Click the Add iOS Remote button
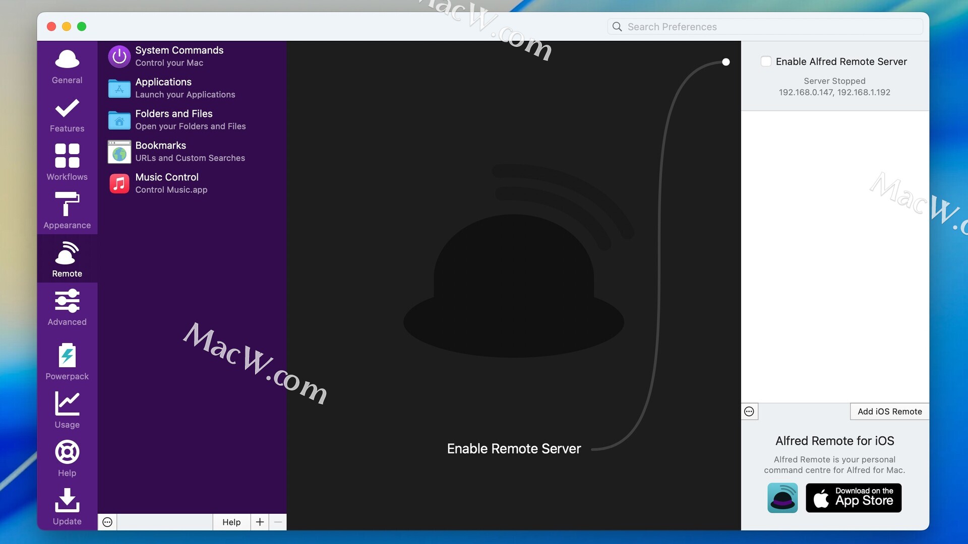The height and width of the screenshot is (544, 968). (889, 412)
